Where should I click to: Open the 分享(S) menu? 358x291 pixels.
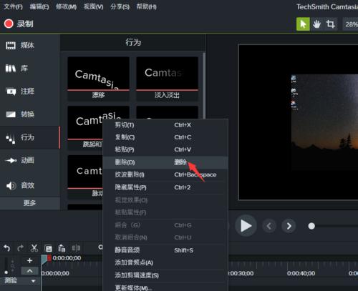click(120, 6)
